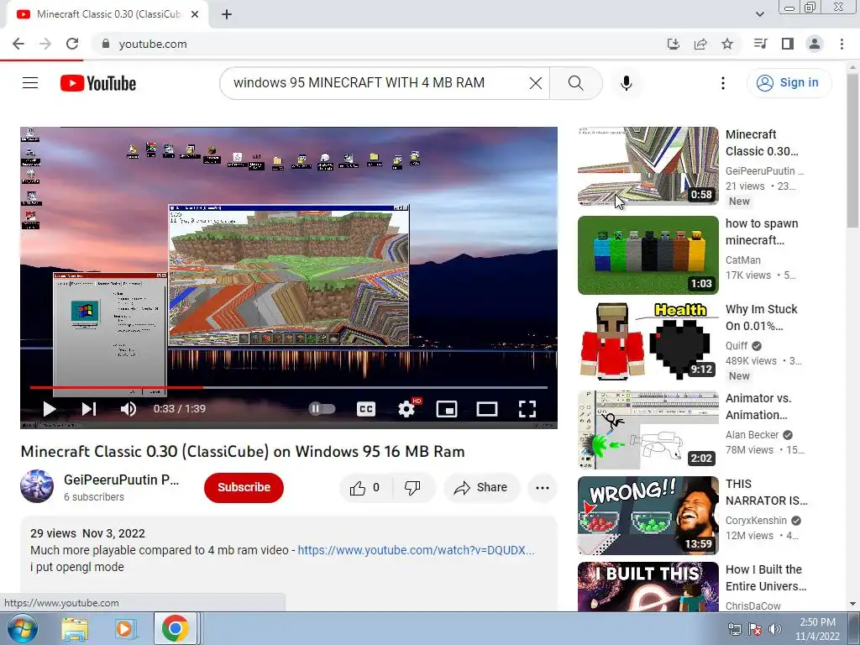Click the Chrome taskbar icon
This screenshot has width=860, height=645.
tap(175, 628)
